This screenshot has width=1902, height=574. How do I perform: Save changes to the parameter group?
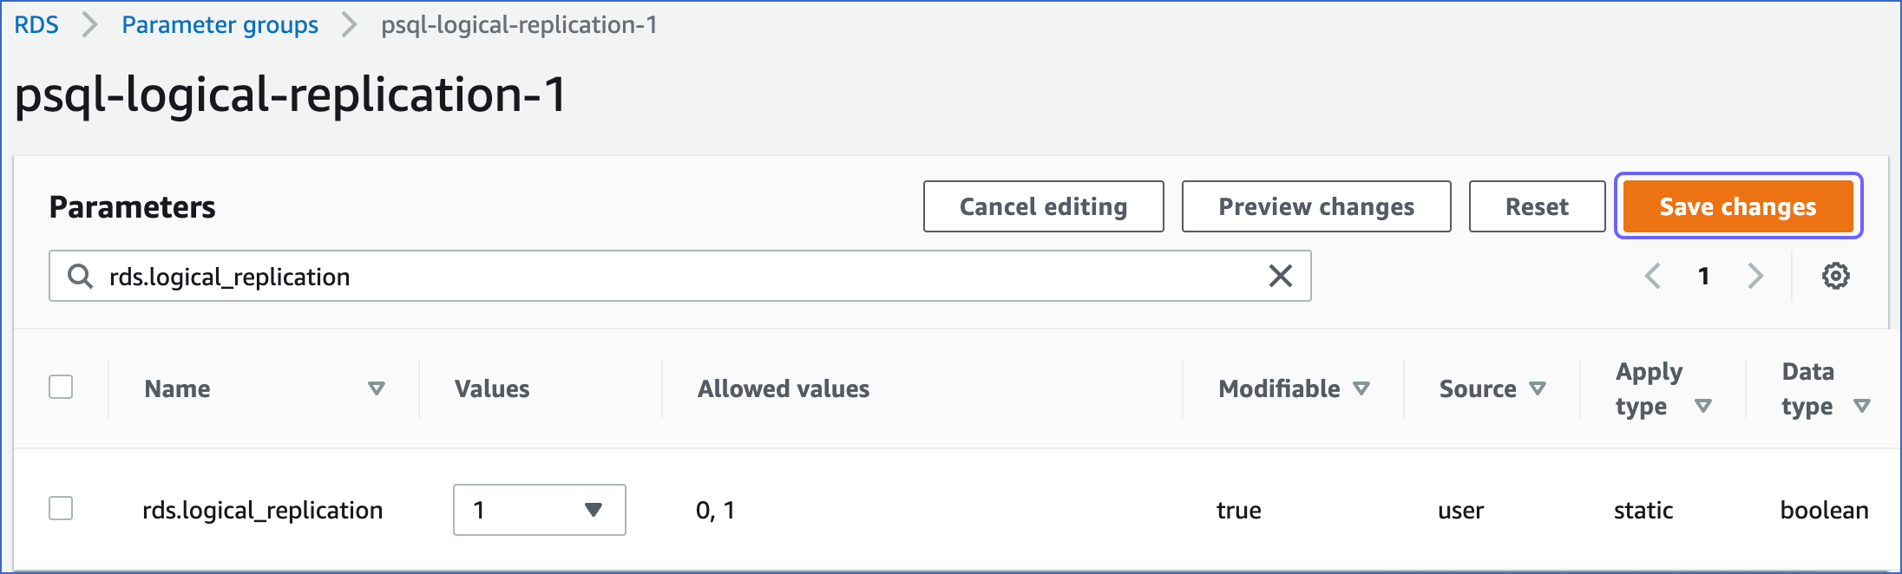pyautogui.click(x=1737, y=206)
